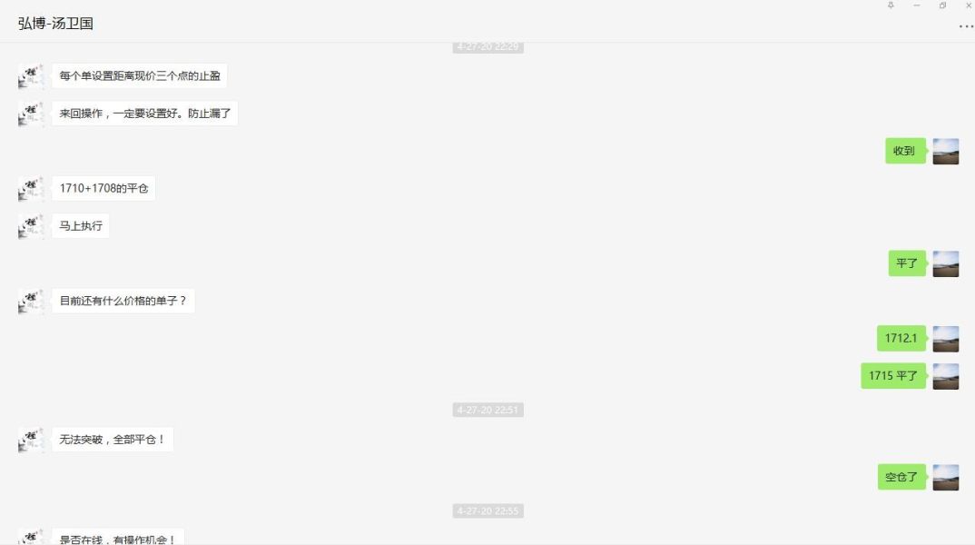Select the green bubble 收到
This screenshot has width=975, height=545.
905,151
